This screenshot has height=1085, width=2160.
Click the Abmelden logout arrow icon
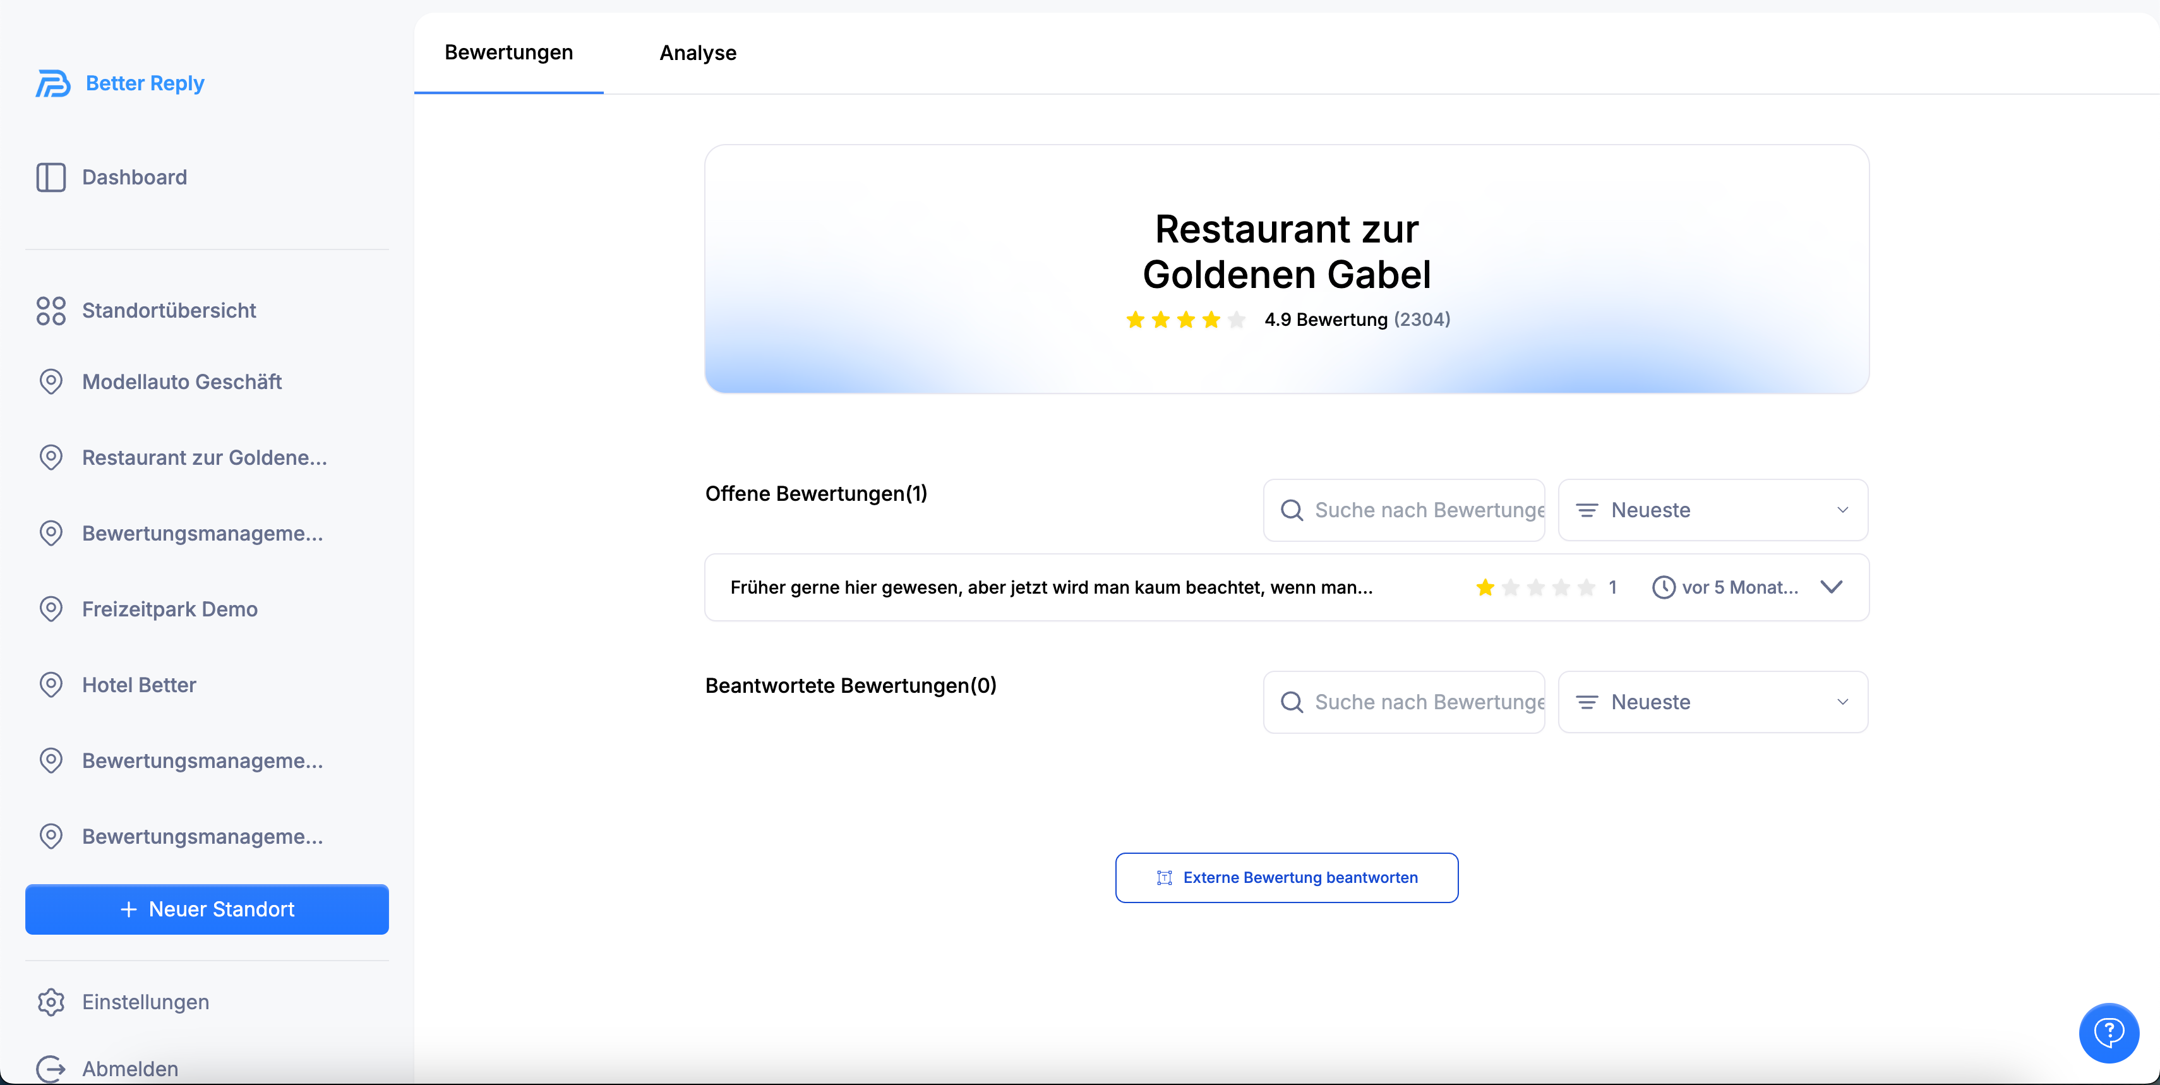click(x=51, y=1068)
